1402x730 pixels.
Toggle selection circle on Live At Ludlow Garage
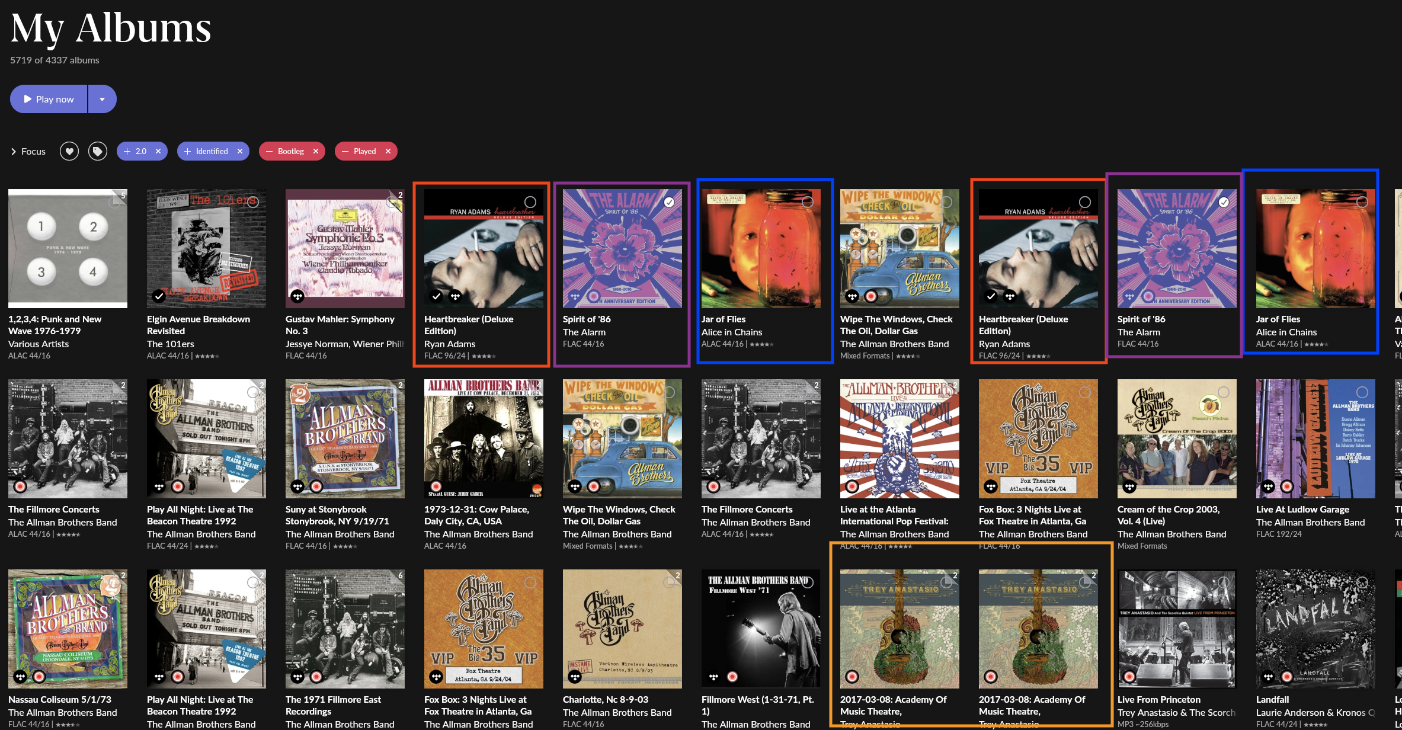coord(1362,392)
